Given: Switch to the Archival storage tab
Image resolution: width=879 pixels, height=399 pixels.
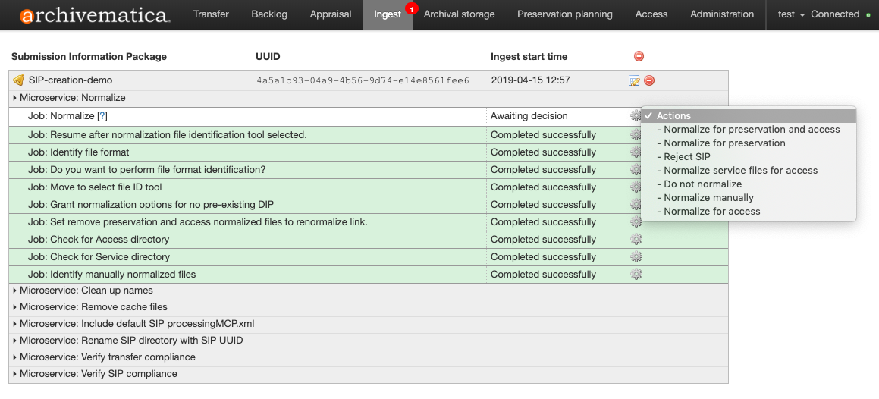Looking at the screenshot, I should 459,14.
